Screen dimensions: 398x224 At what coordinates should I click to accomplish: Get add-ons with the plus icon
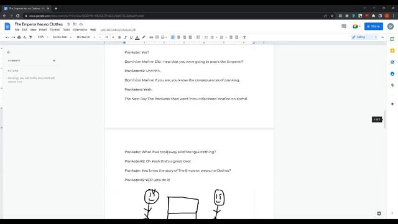click(x=392, y=104)
